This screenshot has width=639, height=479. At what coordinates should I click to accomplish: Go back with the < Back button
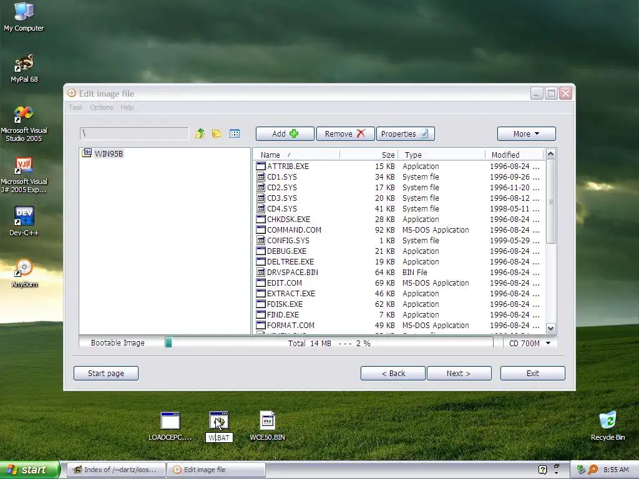(x=393, y=373)
